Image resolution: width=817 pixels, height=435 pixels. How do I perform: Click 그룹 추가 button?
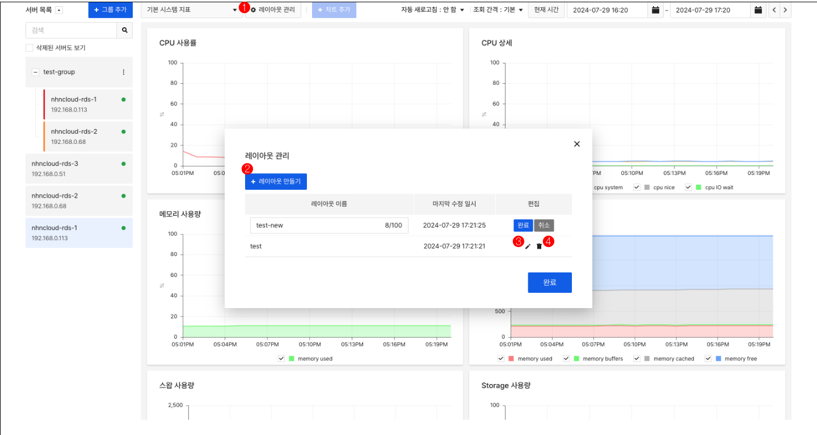tap(111, 10)
